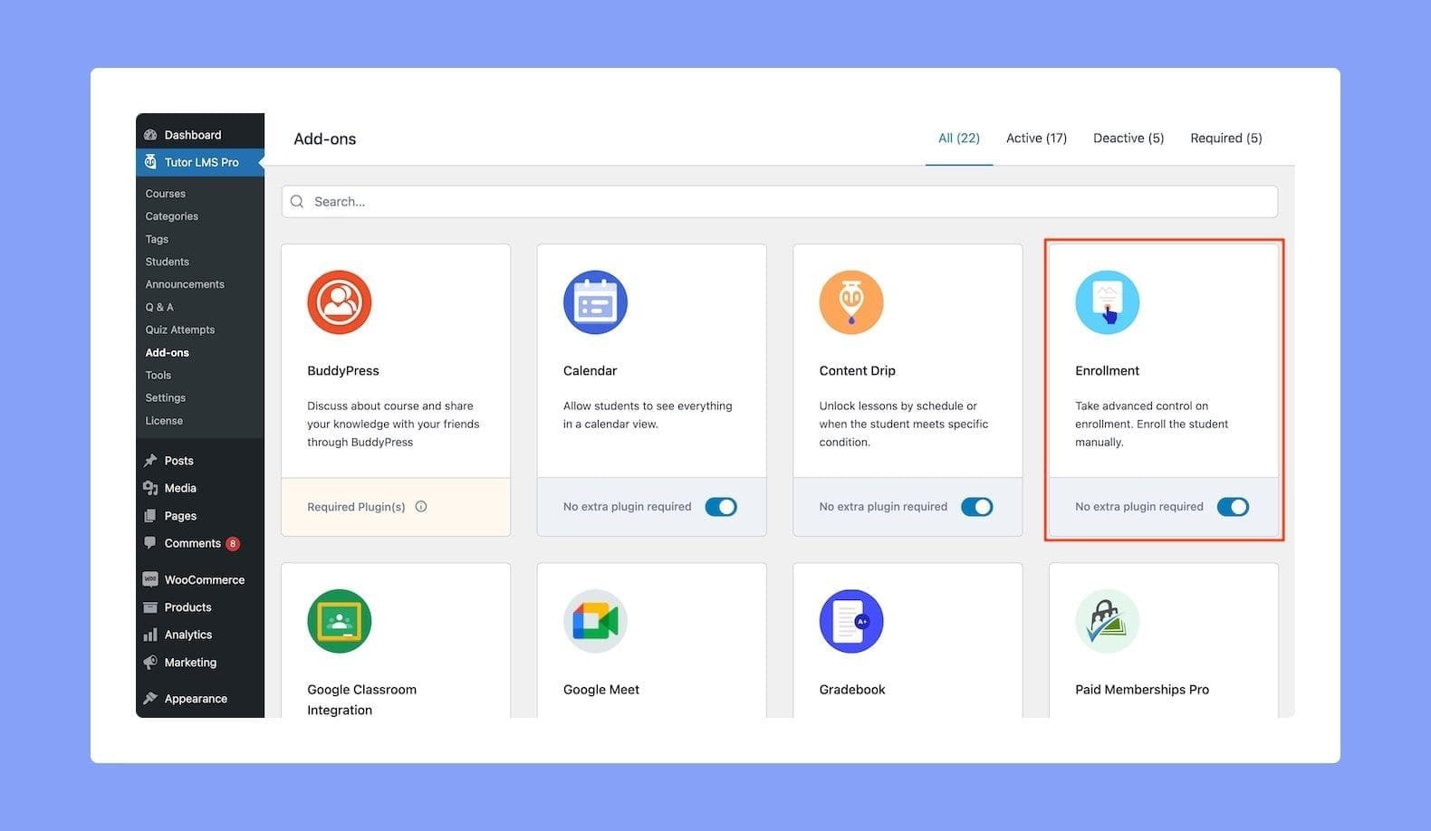The height and width of the screenshot is (831, 1431).
Task: Open the WooCommerce menu
Action: coord(204,580)
